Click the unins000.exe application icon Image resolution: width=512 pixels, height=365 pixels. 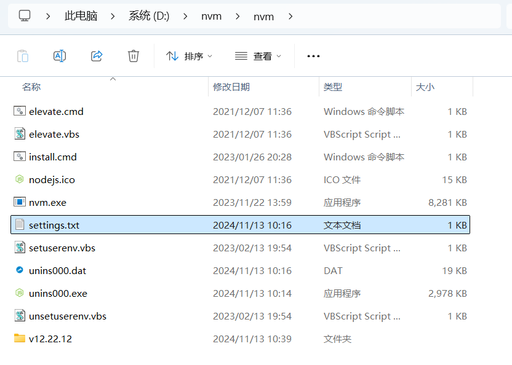[20, 292]
